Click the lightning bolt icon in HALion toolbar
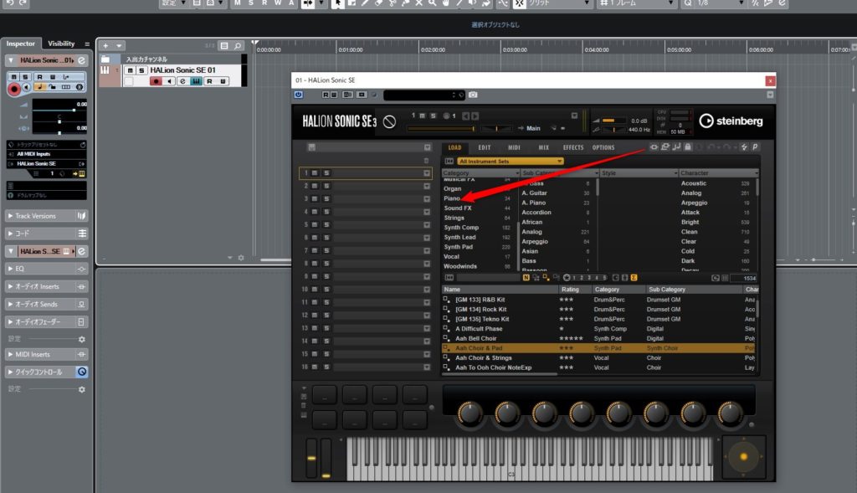857x493 pixels. [x=744, y=147]
